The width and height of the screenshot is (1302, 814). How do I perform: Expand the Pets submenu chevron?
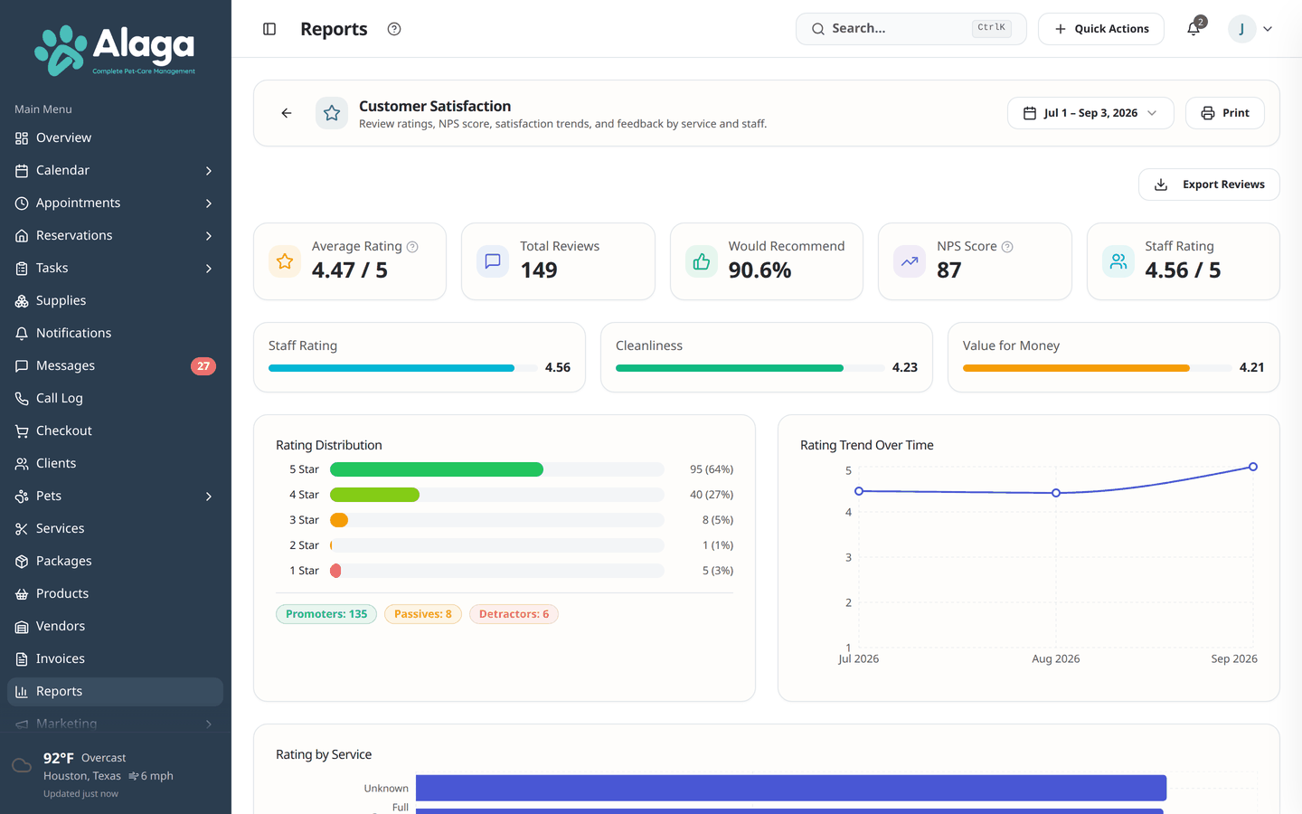coord(209,497)
